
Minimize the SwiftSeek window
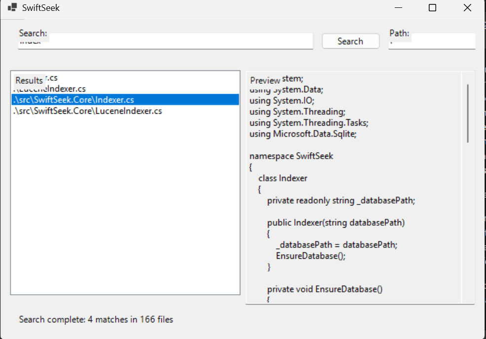pyautogui.click(x=398, y=8)
